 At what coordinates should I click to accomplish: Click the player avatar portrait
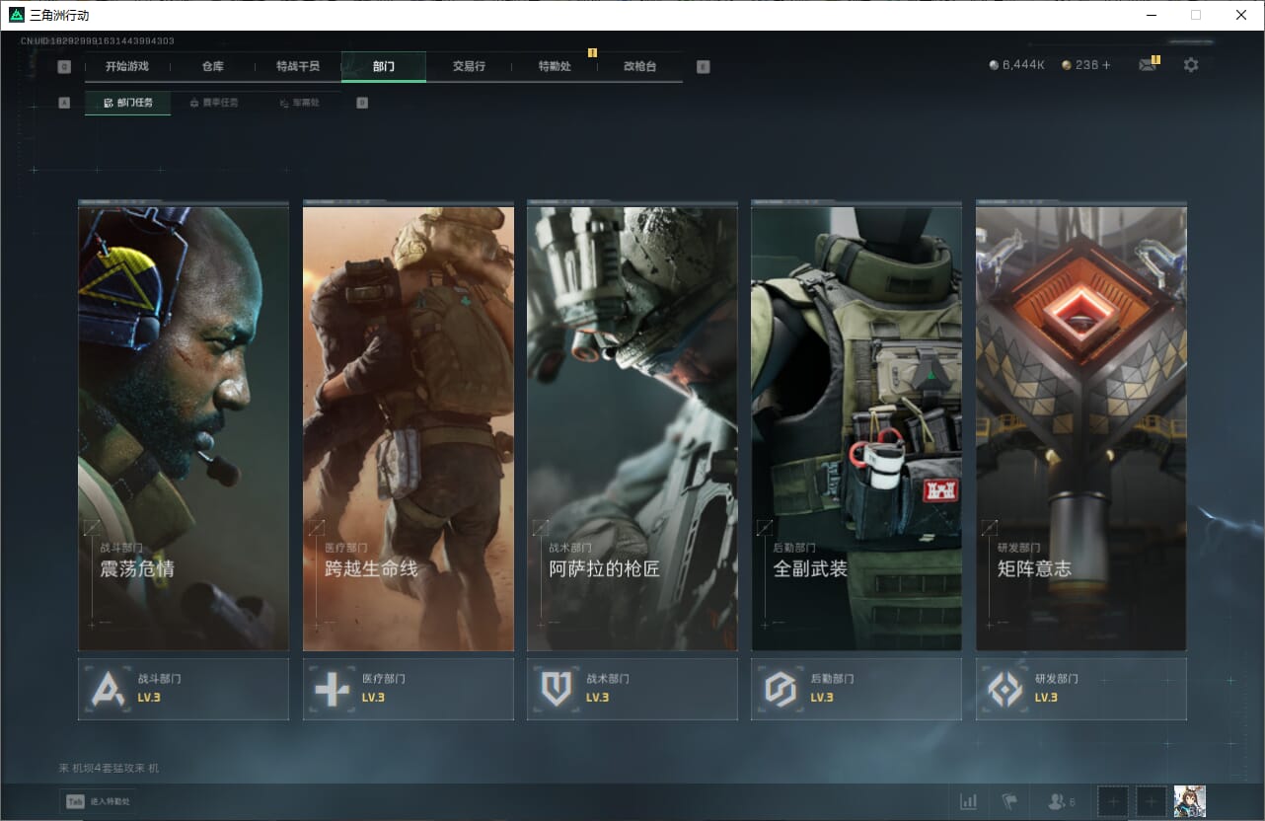(1189, 801)
